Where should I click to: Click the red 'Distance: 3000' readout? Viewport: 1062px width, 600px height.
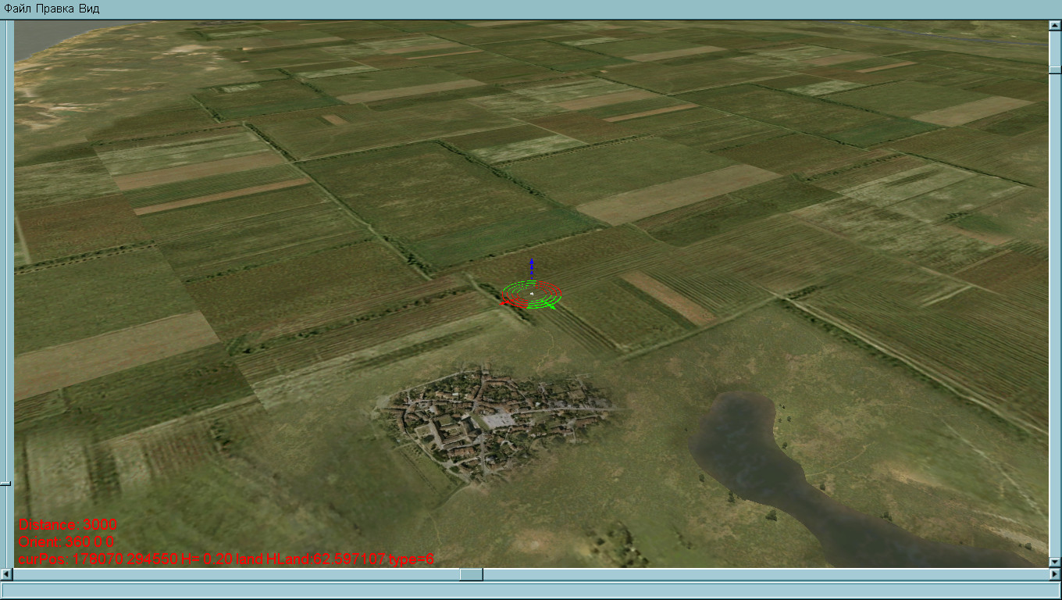[x=68, y=524]
